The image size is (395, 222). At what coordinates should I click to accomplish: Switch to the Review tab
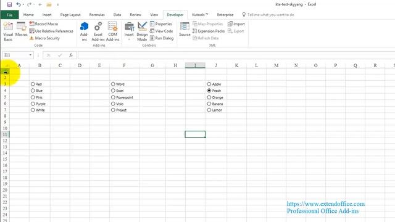[x=136, y=15]
